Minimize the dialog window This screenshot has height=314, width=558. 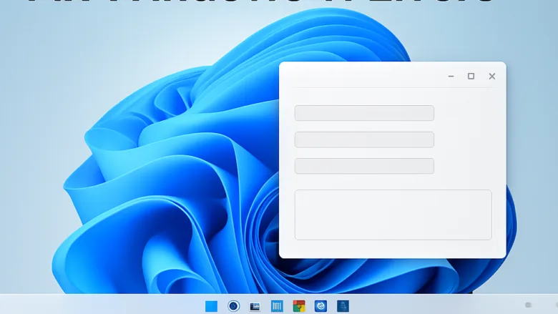coord(451,76)
